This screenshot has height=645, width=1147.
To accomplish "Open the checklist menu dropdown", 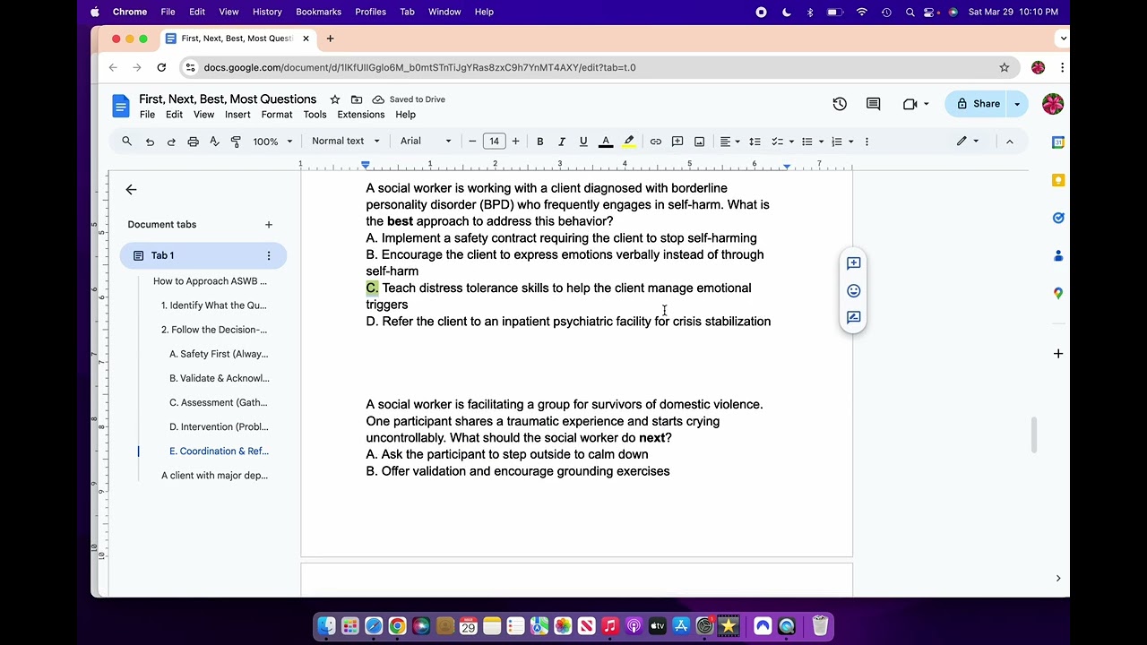I will pos(782,142).
